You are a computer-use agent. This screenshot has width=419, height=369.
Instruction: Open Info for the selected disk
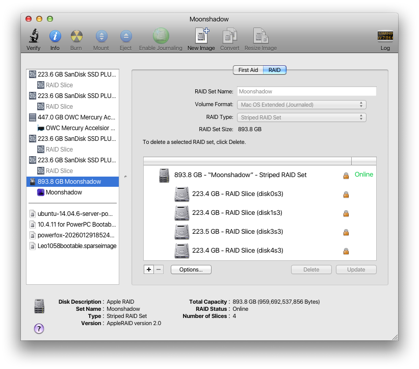click(55, 37)
